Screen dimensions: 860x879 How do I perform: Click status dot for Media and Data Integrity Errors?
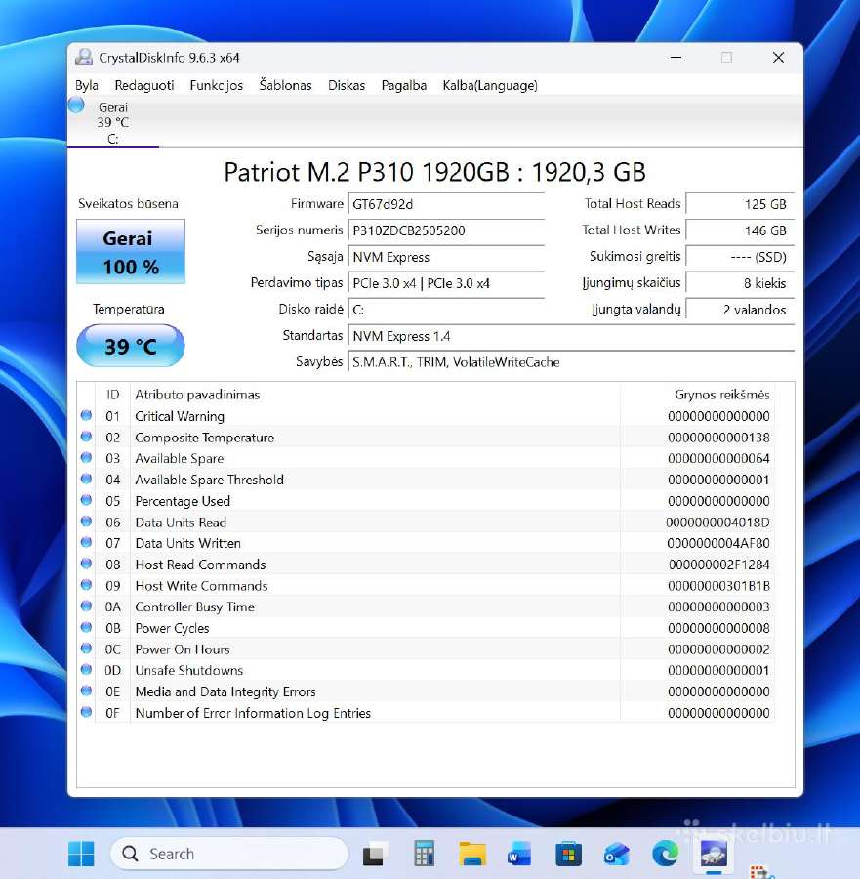[86, 691]
